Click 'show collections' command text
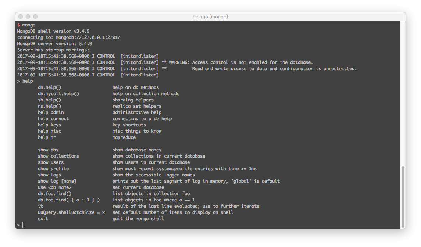Image resolution: width=421 pixels, height=247 pixels. (x=58, y=156)
